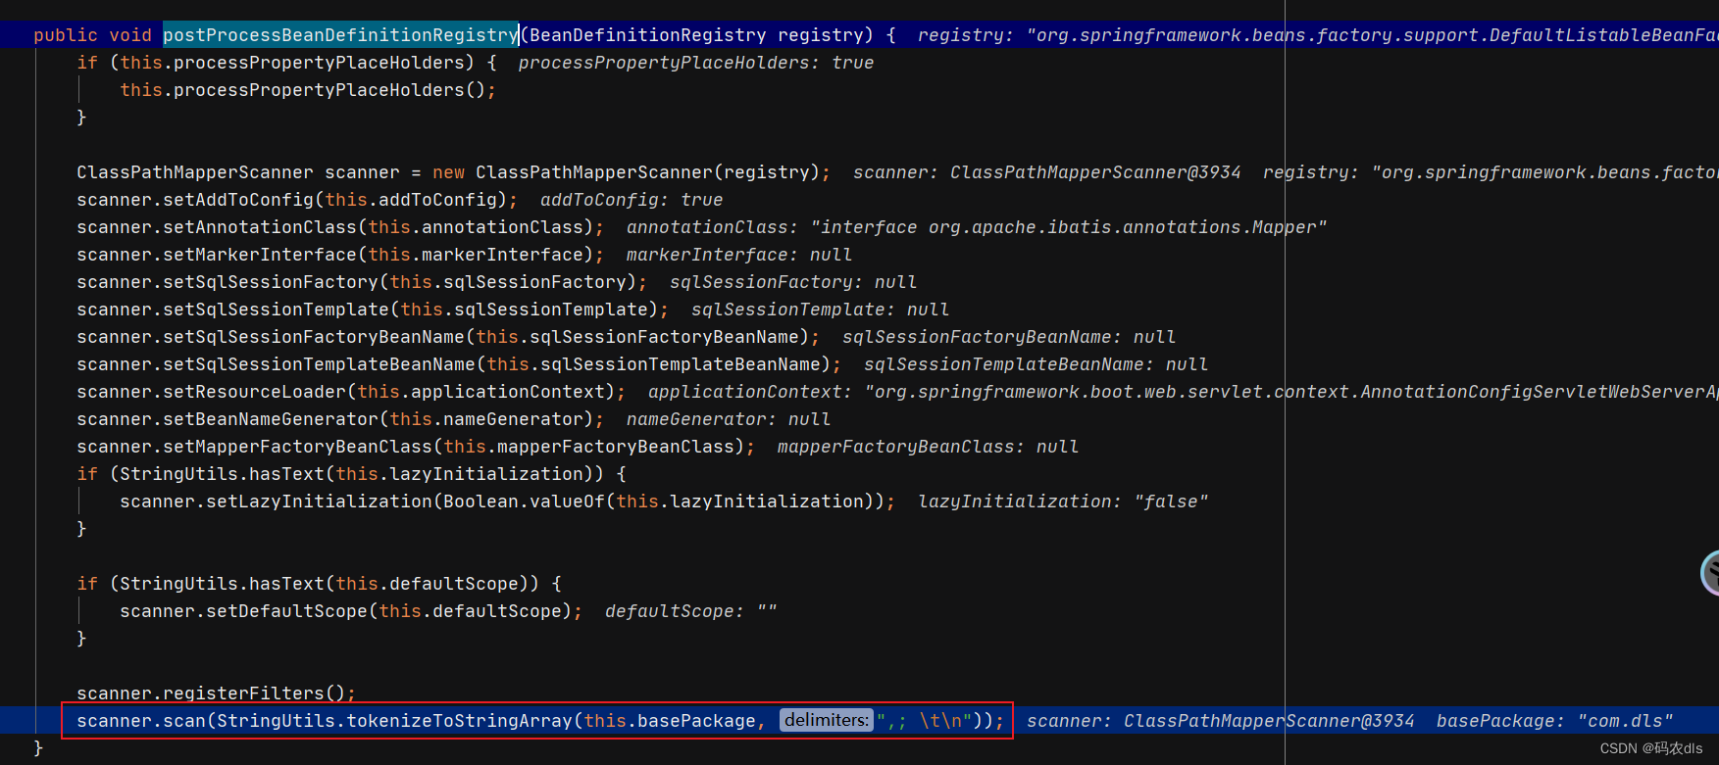Click the annotationClass Mapper interface inline value
1719x765 pixels.
tap(977, 227)
